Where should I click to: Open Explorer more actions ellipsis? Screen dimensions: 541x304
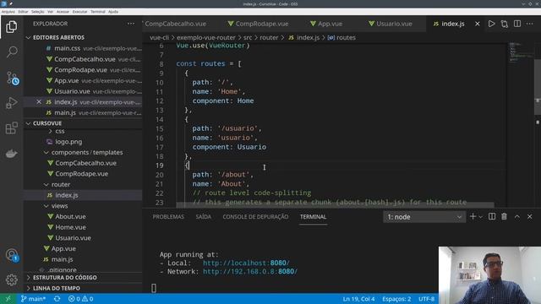click(131, 24)
